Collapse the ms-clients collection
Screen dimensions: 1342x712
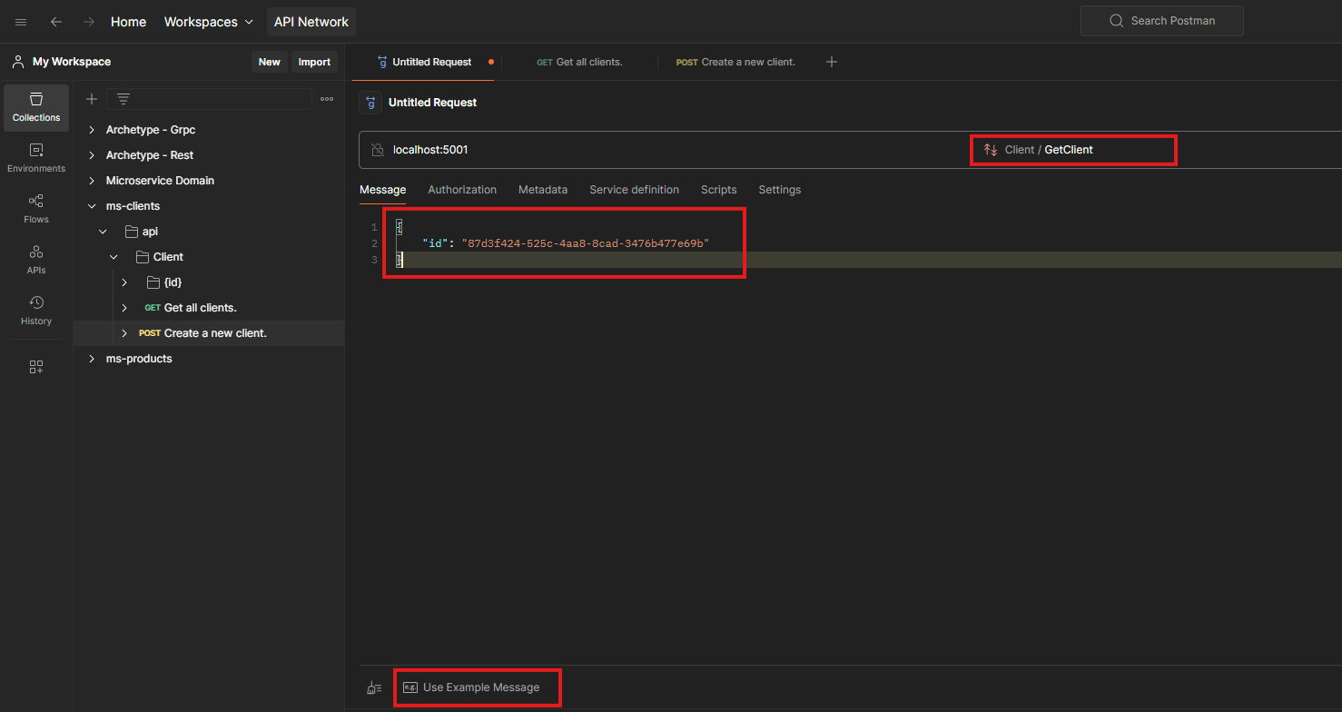(92, 206)
